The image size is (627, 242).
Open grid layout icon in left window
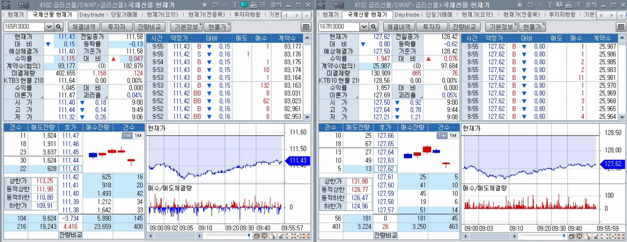coord(306,27)
